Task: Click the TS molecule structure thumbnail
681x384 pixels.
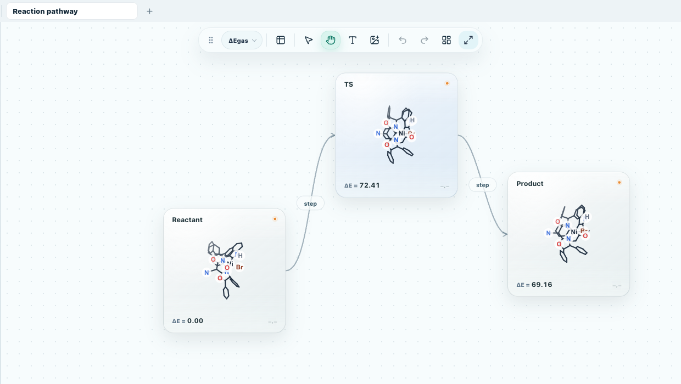Action: [x=397, y=134]
